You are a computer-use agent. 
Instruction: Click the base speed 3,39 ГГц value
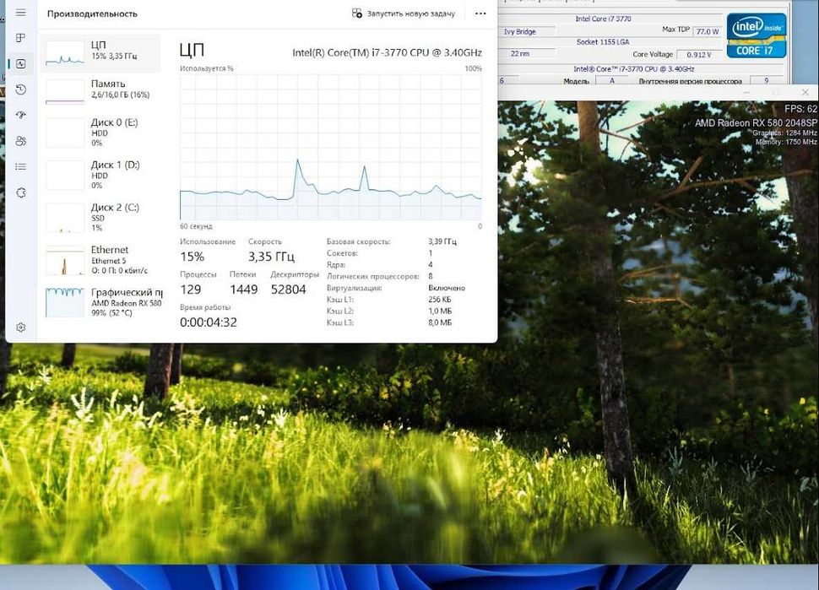[x=442, y=241]
